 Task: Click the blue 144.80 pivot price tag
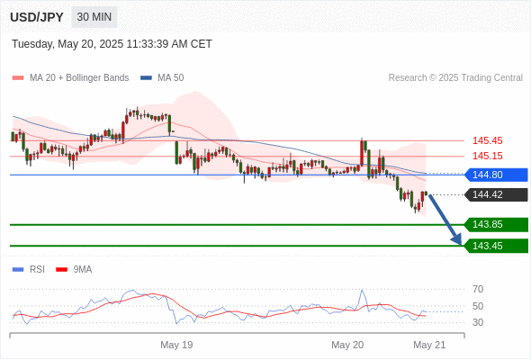point(496,175)
